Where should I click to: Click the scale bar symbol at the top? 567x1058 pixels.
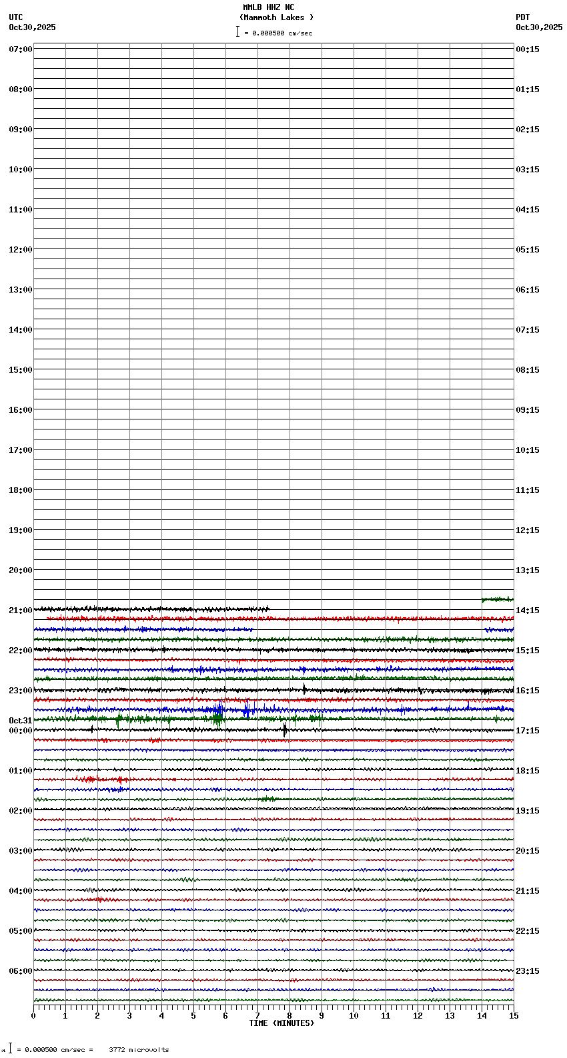(237, 31)
